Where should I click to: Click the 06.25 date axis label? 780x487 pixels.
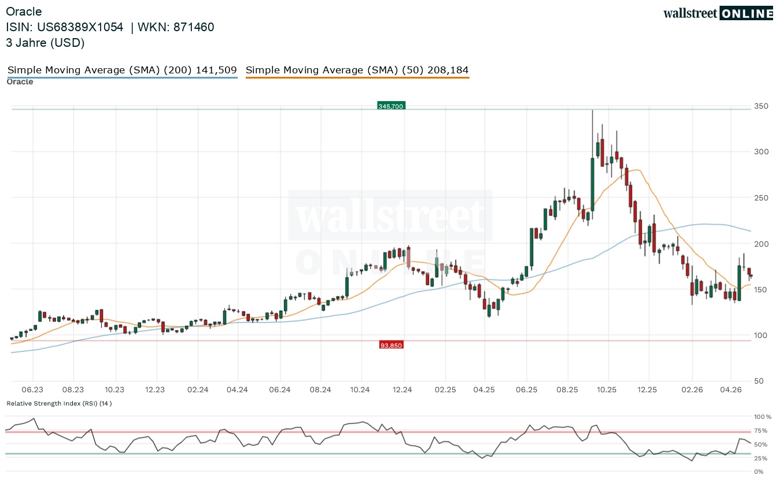pyautogui.click(x=527, y=390)
